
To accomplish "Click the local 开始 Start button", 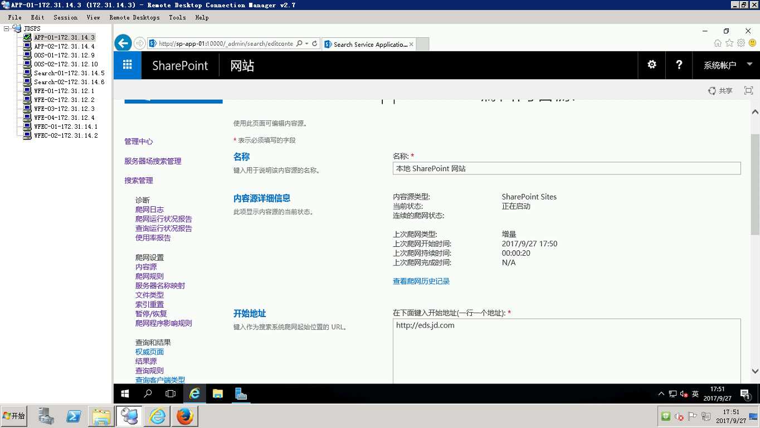I will [x=14, y=416].
